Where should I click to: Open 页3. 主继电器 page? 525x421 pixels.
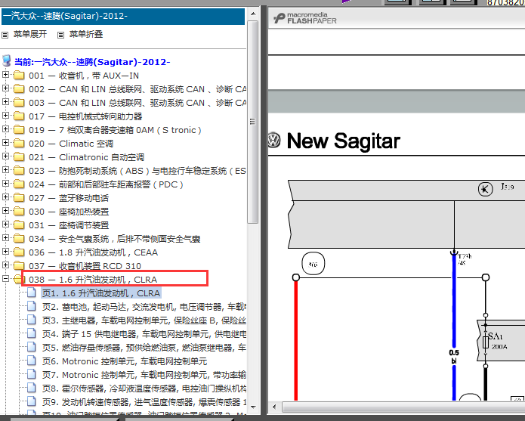coord(144,320)
